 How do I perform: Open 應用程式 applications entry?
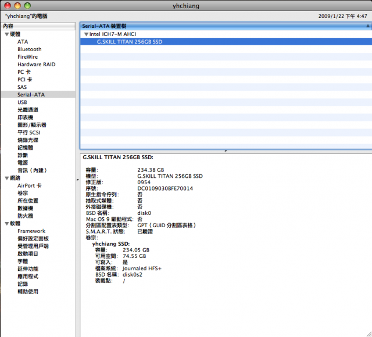point(28,277)
